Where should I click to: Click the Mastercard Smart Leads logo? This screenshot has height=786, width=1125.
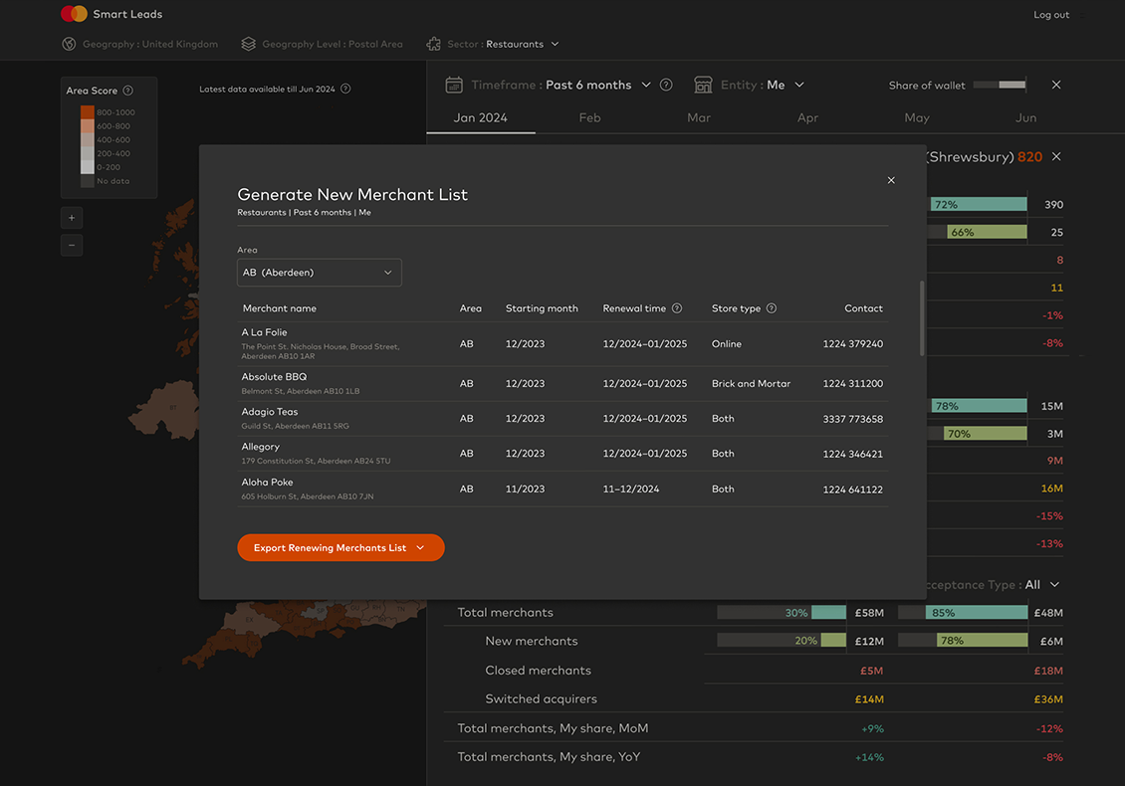tap(75, 14)
